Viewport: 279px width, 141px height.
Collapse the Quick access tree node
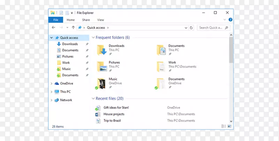[51, 38]
